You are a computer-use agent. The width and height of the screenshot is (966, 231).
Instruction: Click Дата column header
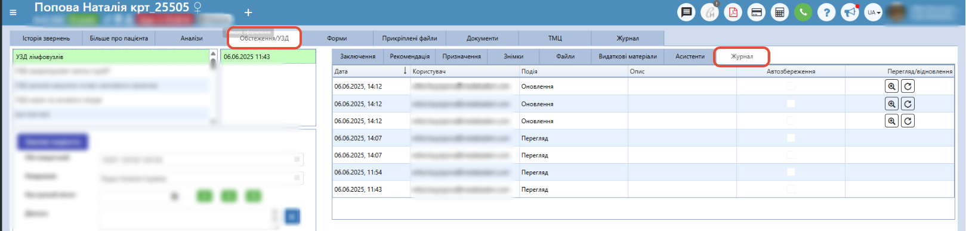click(x=371, y=71)
